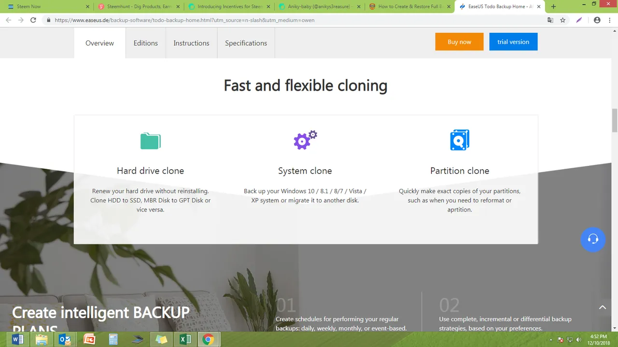618x347 pixels.
Task: Click the 02 backup strategies step text
Action: [x=505, y=323]
